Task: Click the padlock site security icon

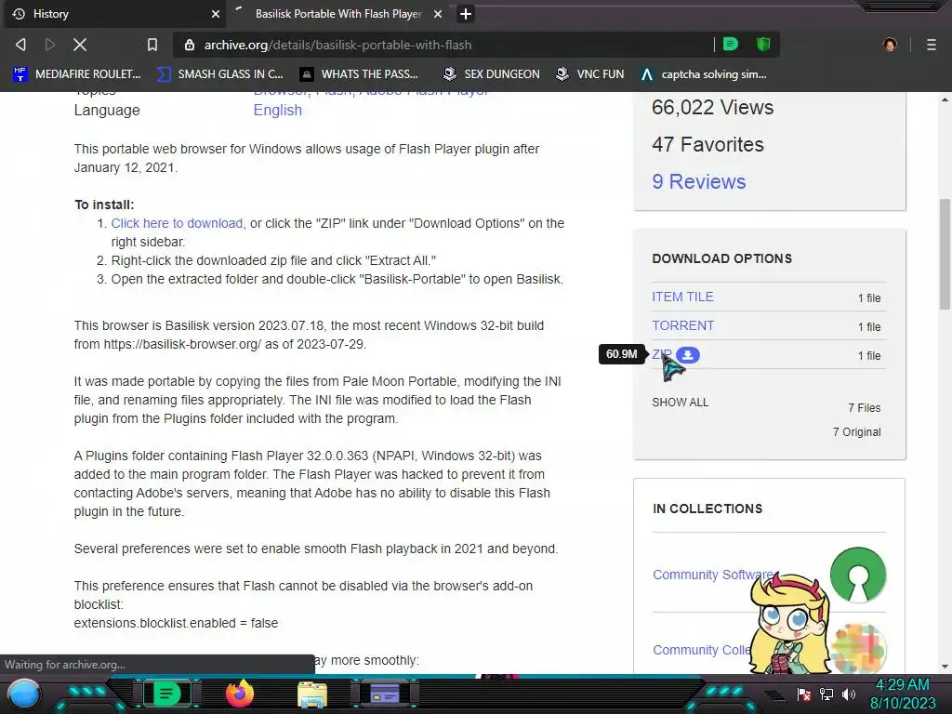Action: 190,45
